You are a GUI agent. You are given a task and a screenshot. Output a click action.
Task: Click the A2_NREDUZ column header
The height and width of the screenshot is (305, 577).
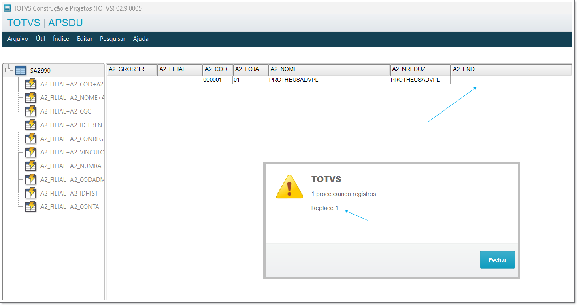(420, 69)
